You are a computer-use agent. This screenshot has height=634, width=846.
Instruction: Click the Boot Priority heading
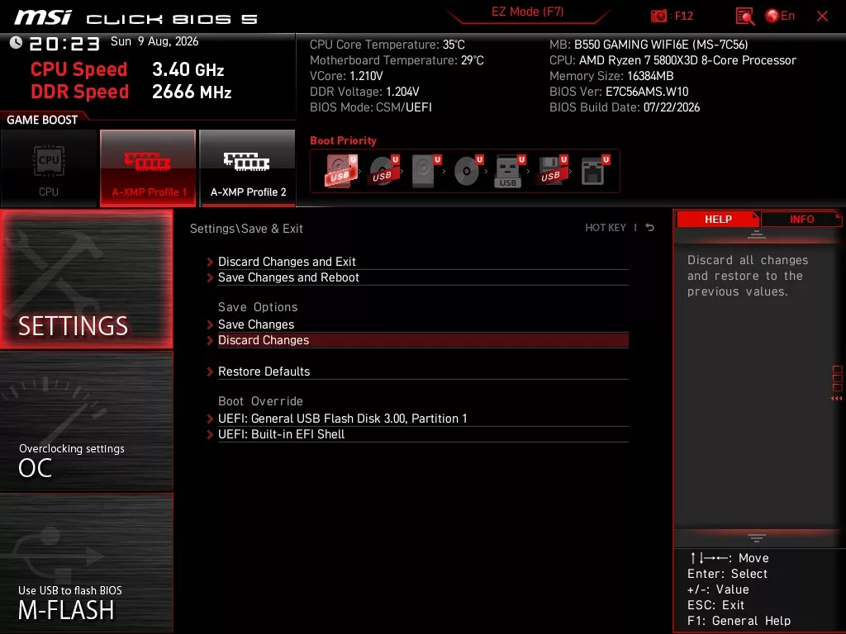(x=343, y=140)
